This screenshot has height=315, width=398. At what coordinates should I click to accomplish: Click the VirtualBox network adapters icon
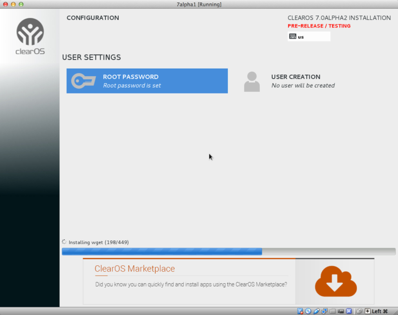pyautogui.click(x=324, y=311)
